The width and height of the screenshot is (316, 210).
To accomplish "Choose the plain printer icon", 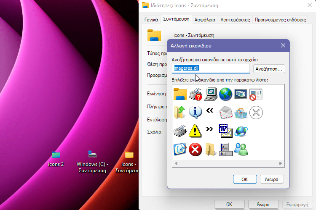I will click(x=180, y=131).
